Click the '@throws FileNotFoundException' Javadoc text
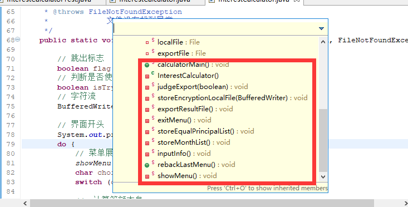408x207 pixels. (117, 12)
